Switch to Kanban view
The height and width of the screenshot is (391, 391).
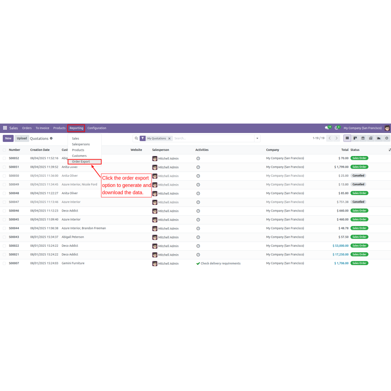click(x=355, y=138)
